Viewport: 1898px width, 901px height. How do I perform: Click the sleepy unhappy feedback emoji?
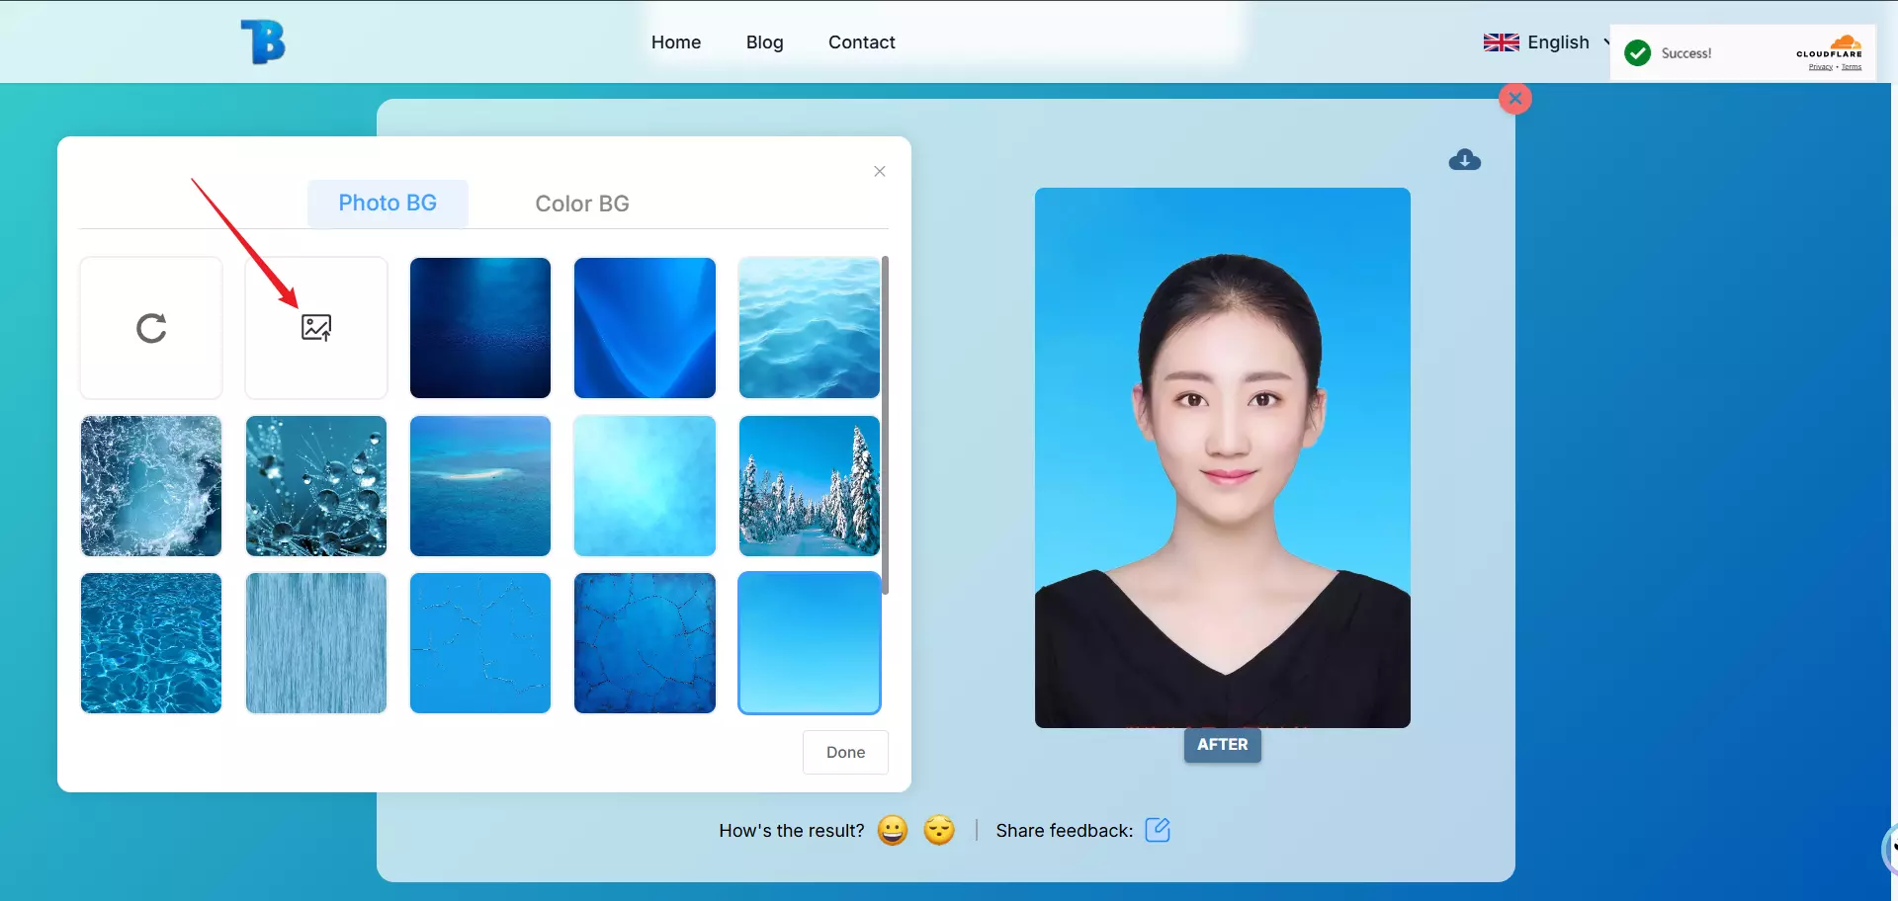[939, 830]
